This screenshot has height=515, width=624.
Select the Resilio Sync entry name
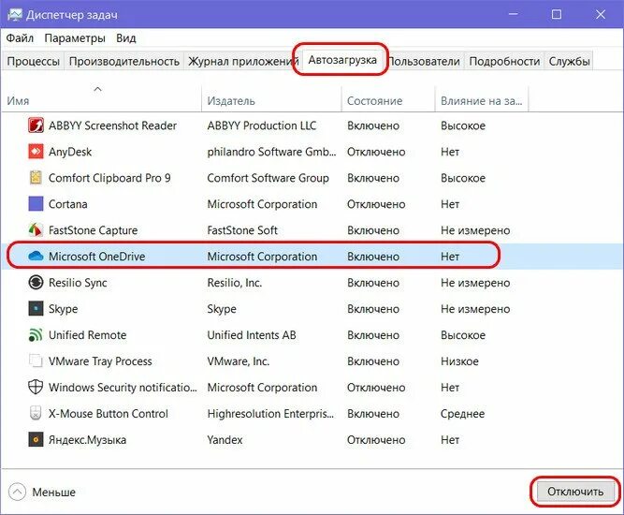78,283
